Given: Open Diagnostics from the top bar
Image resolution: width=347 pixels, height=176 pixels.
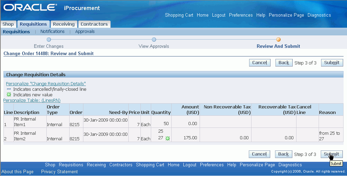Looking at the screenshot, I should [319, 15].
